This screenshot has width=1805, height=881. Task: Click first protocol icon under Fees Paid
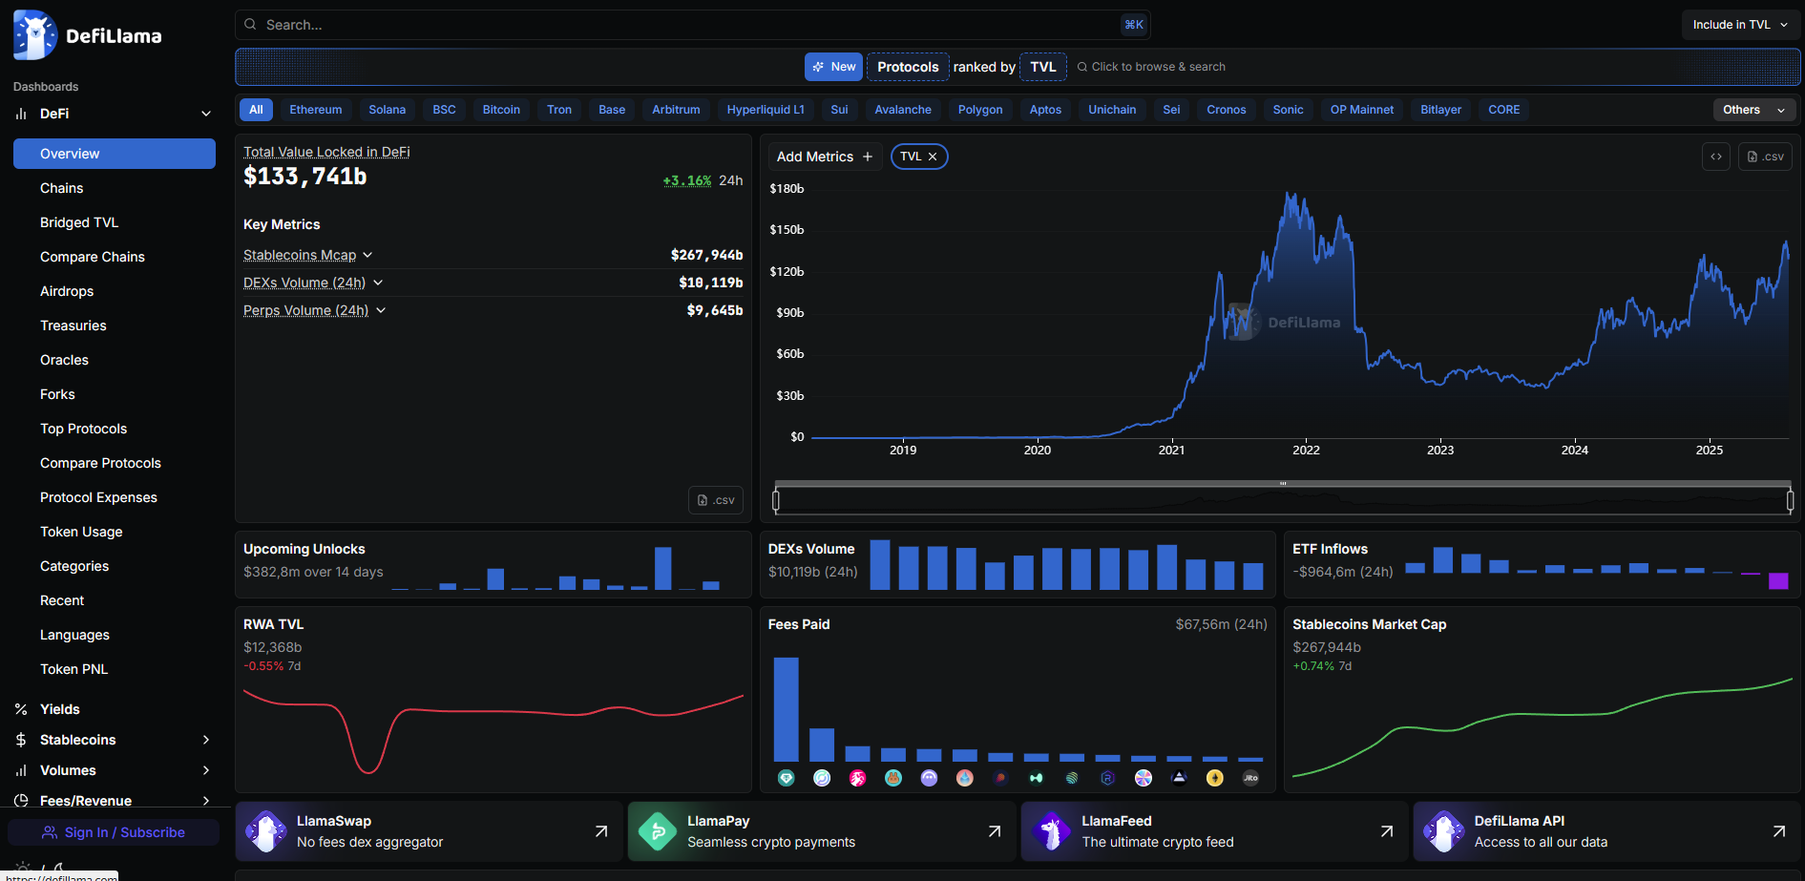[x=786, y=778]
